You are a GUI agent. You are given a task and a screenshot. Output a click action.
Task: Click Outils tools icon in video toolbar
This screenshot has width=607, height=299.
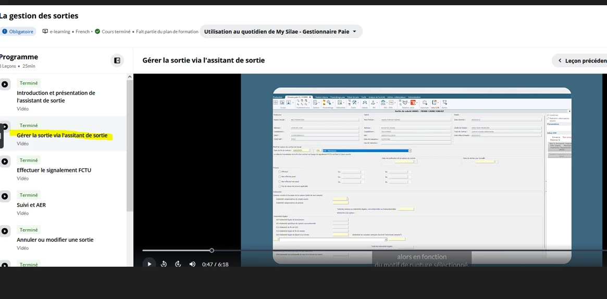tap(355, 103)
